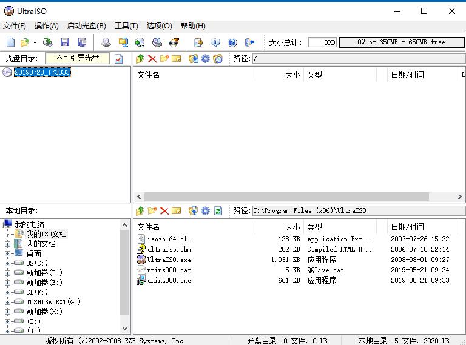Click the compress ISO monitor icon

[x=123, y=42]
